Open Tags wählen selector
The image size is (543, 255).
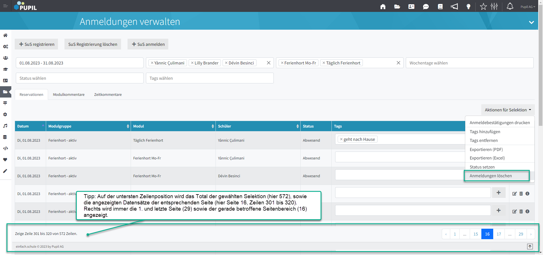click(x=210, y=78)
